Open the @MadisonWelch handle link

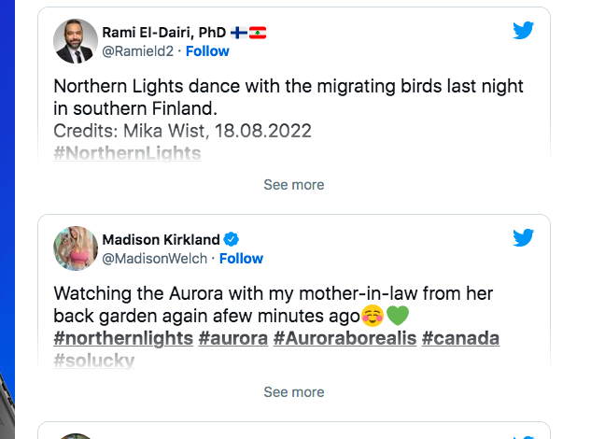tap(155, 259)
